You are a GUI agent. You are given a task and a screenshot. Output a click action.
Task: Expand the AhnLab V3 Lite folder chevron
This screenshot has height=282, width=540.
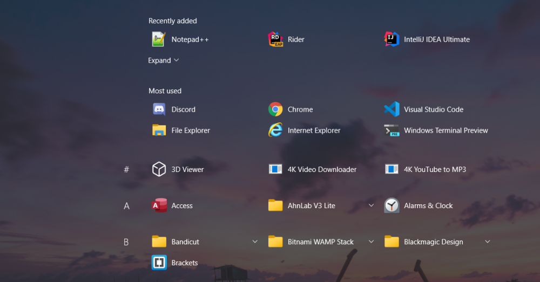[371, 205]
